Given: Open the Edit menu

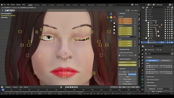Looking at the screenshot, I should (x=8, y=5).
